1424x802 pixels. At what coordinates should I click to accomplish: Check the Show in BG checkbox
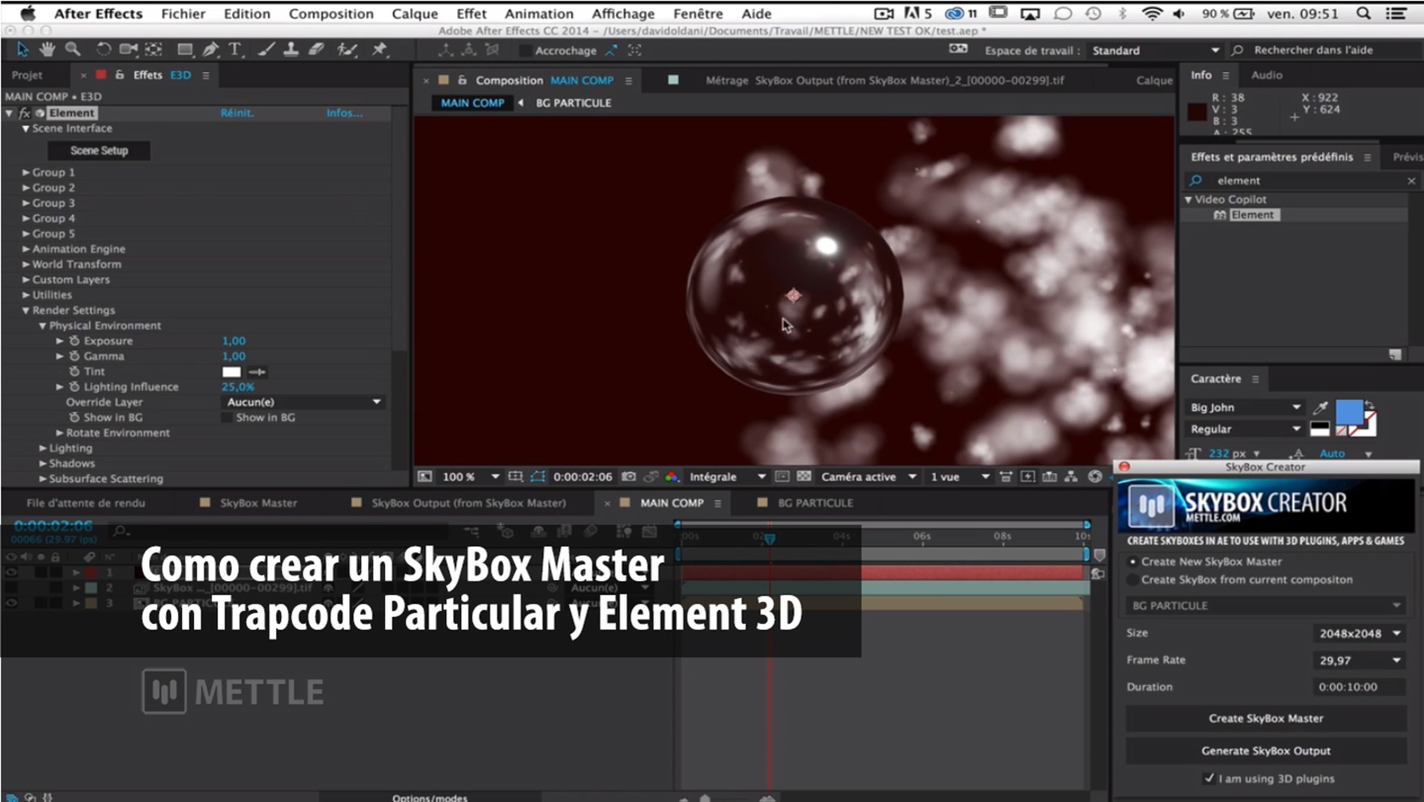pyautogui.click(x=227, y=417)
